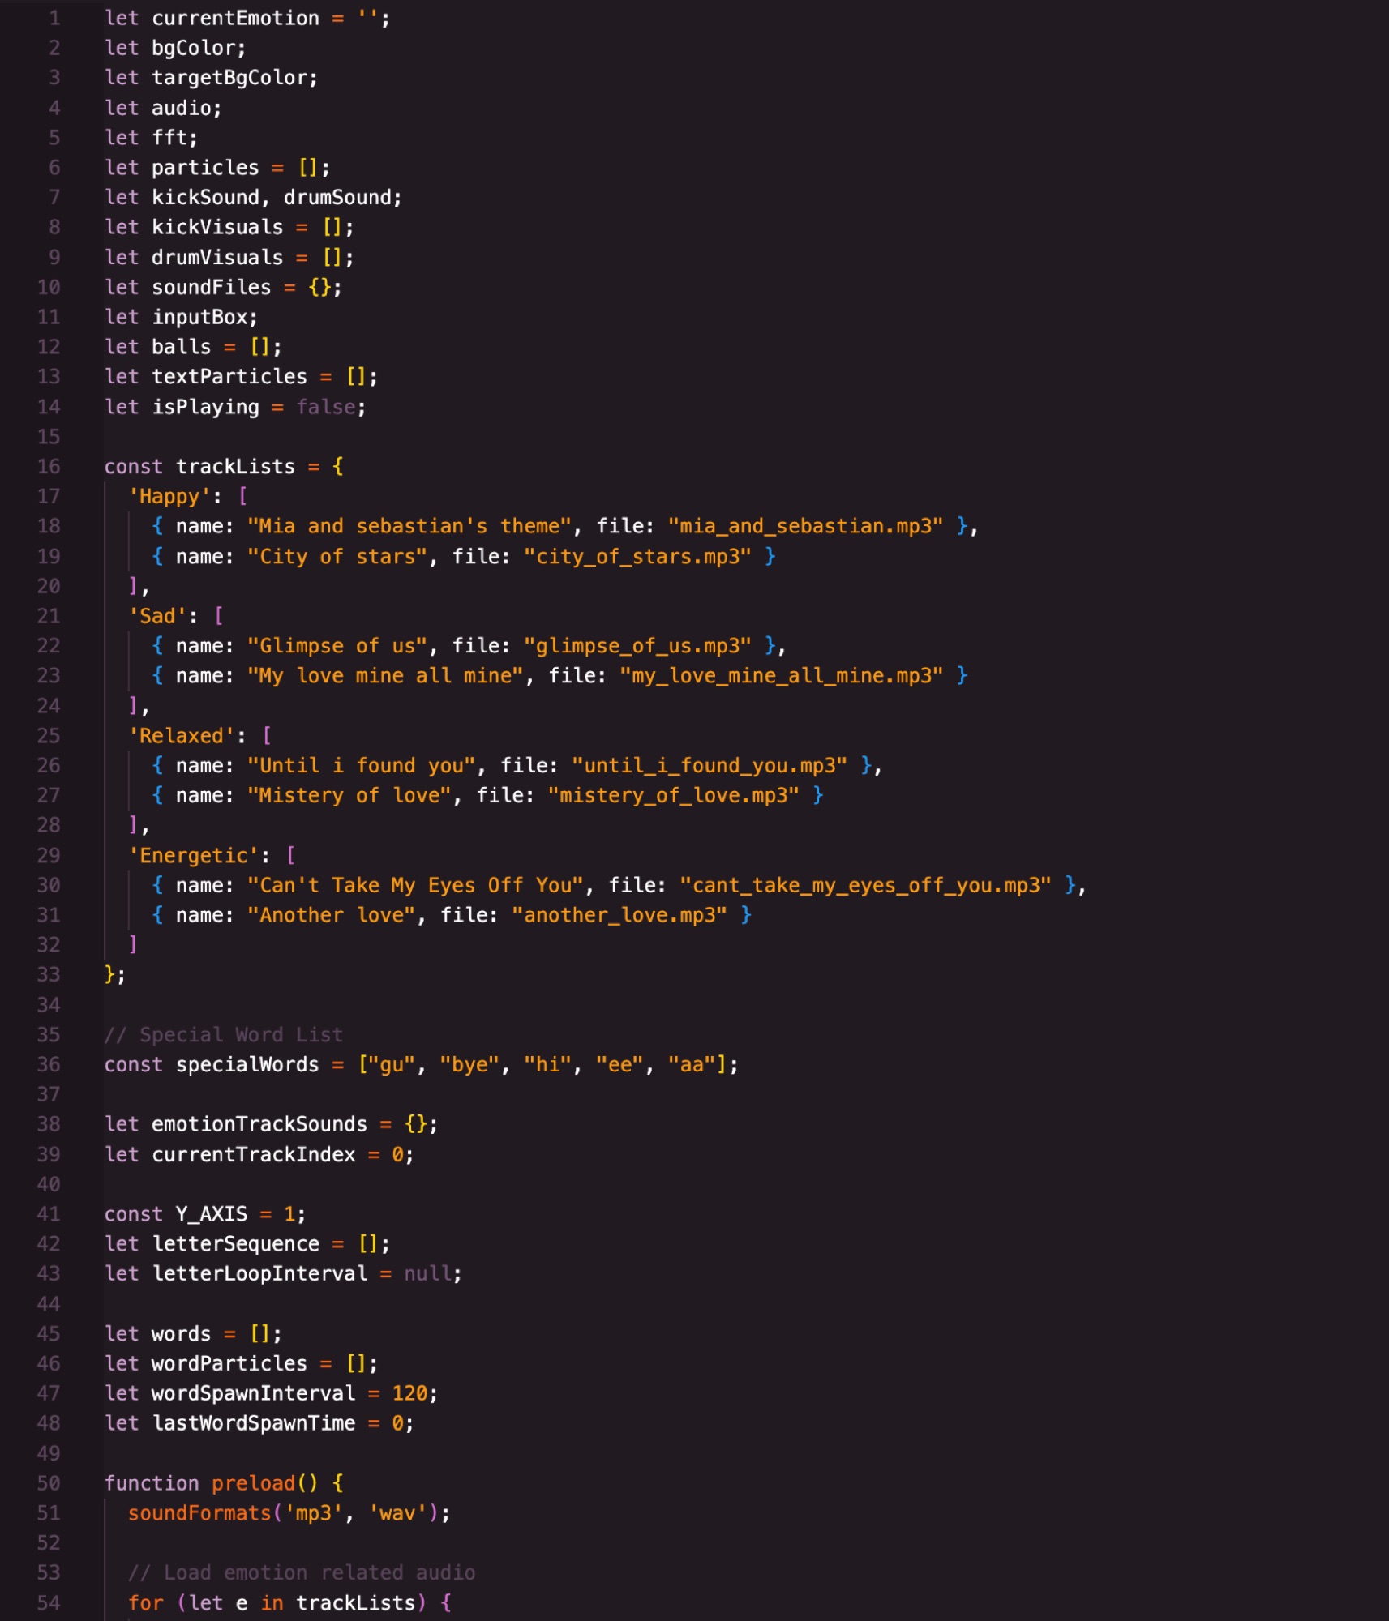This screenshot has width=1389, height=1621.
Task: Click the string "Another love"
Action: pyautogui.click(x=332, y=916)
